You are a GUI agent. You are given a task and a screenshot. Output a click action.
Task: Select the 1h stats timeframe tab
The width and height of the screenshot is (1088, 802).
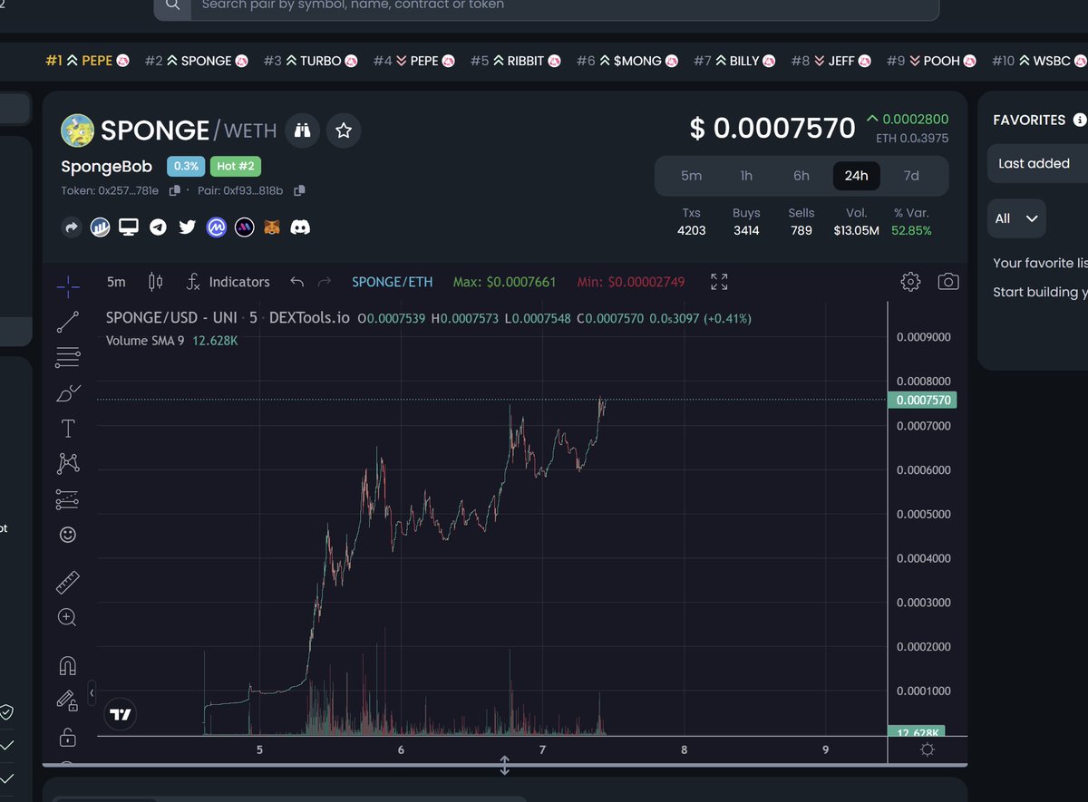[746, 176]
